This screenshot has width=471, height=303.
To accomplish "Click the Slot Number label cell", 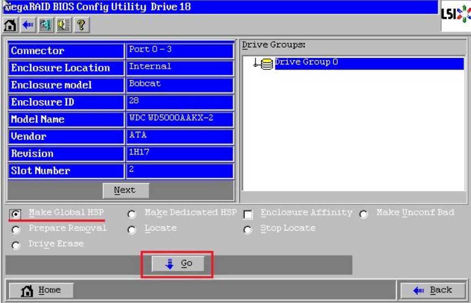I will click(x=66, y=171).
